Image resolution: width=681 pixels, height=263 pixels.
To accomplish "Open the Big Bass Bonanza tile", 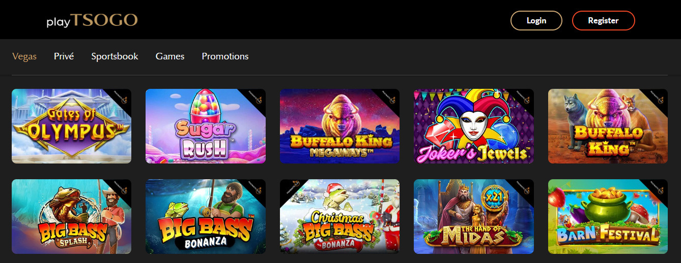I will coord(206,217).
